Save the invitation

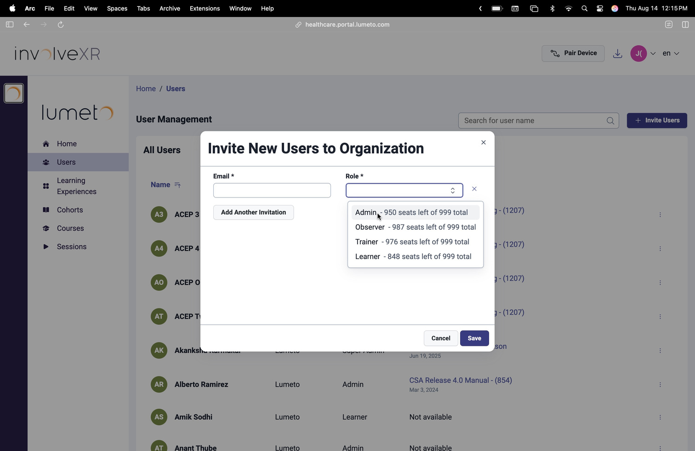pyautogui.click(x=474, y=338)
